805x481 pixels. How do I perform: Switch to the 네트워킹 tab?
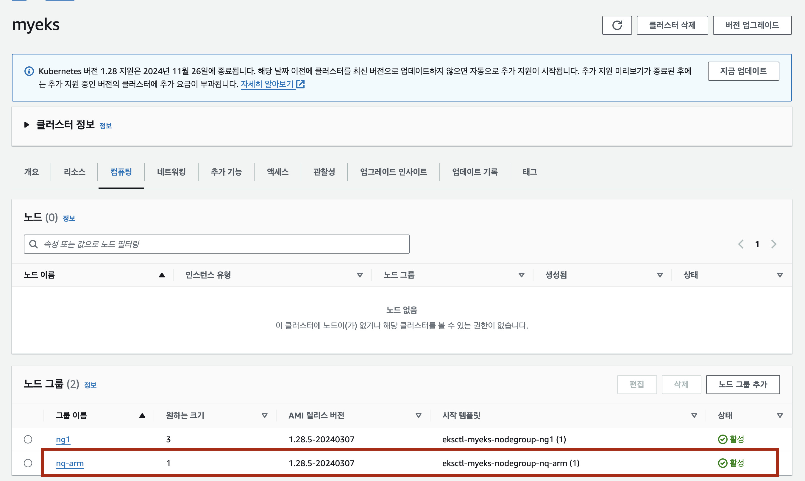pos(171,172)
